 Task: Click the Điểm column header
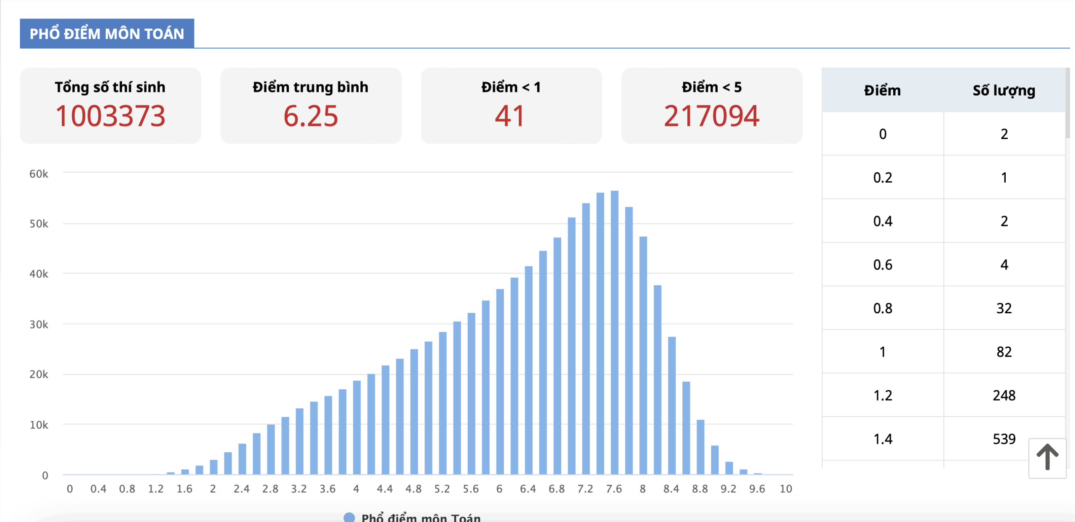coord(882,90)
